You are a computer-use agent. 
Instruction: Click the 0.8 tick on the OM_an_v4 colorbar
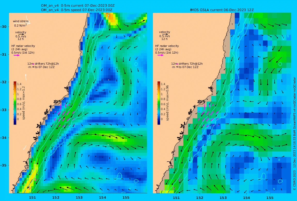coord(19,99)
